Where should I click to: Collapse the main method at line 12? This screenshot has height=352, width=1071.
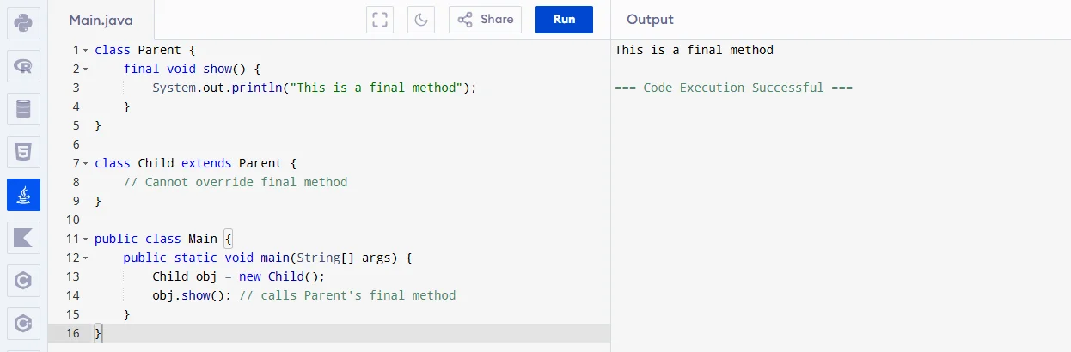coord(85,258)
